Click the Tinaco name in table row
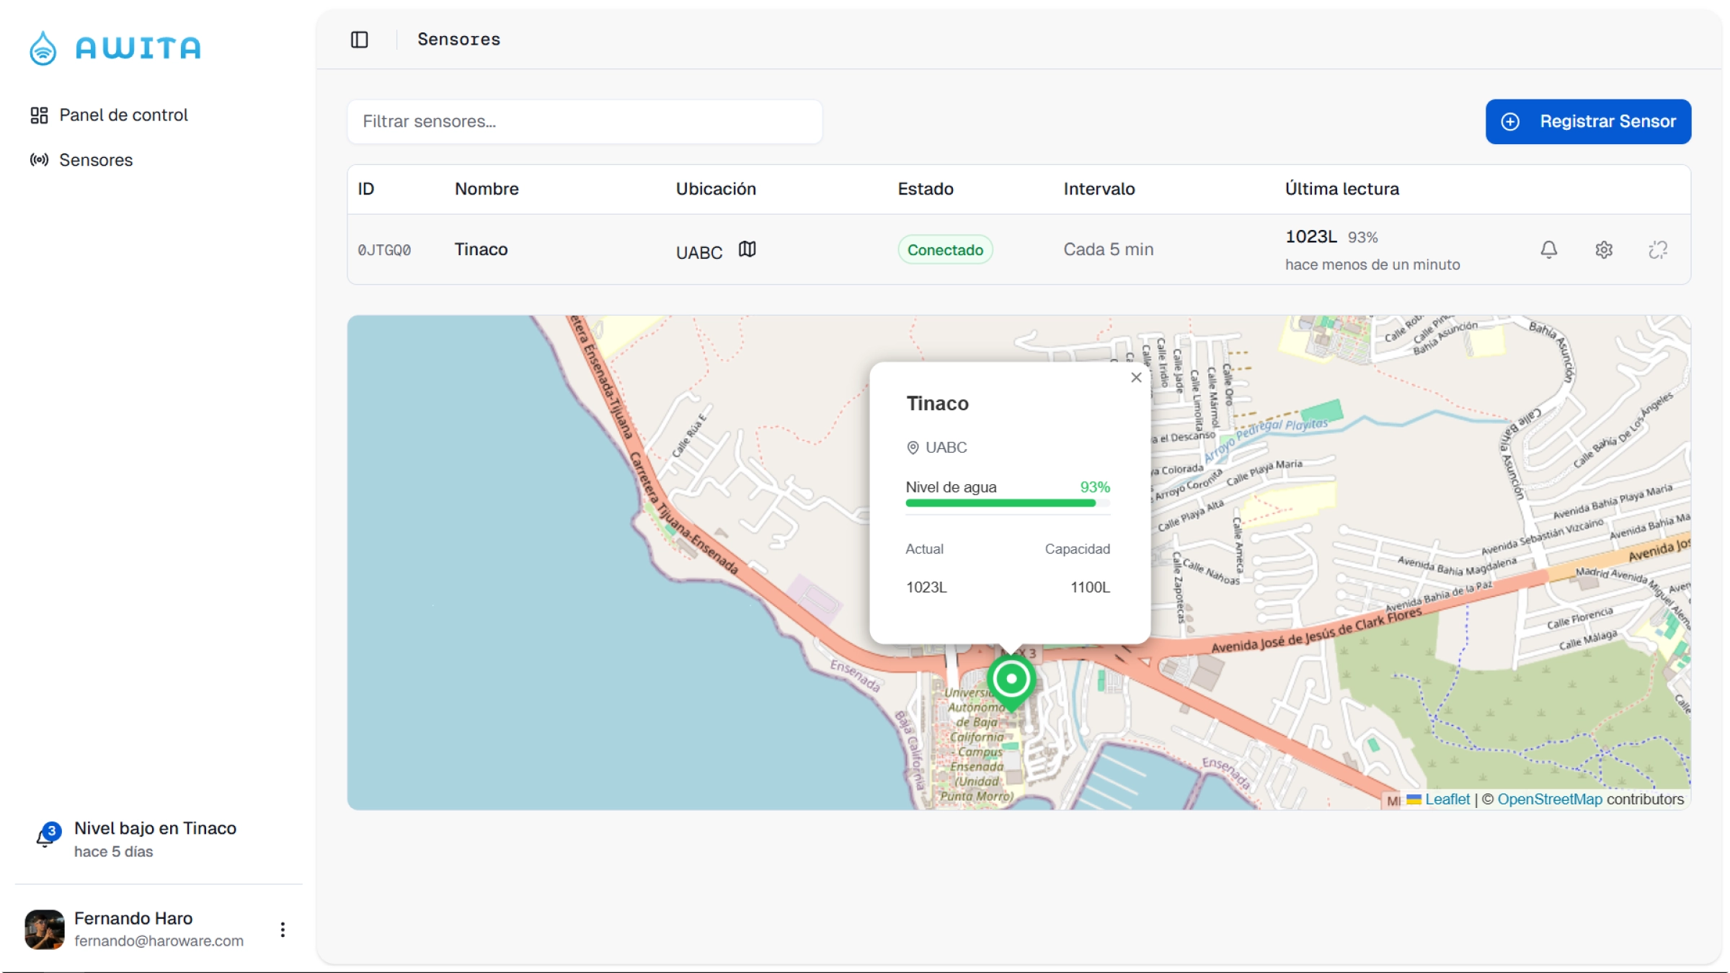The width and height of the screenshot is (1730, 973). coord(481,249)
